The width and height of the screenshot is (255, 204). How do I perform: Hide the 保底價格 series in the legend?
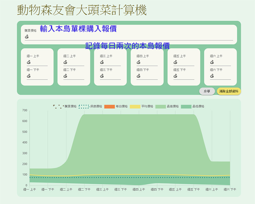tap(90, 106)
